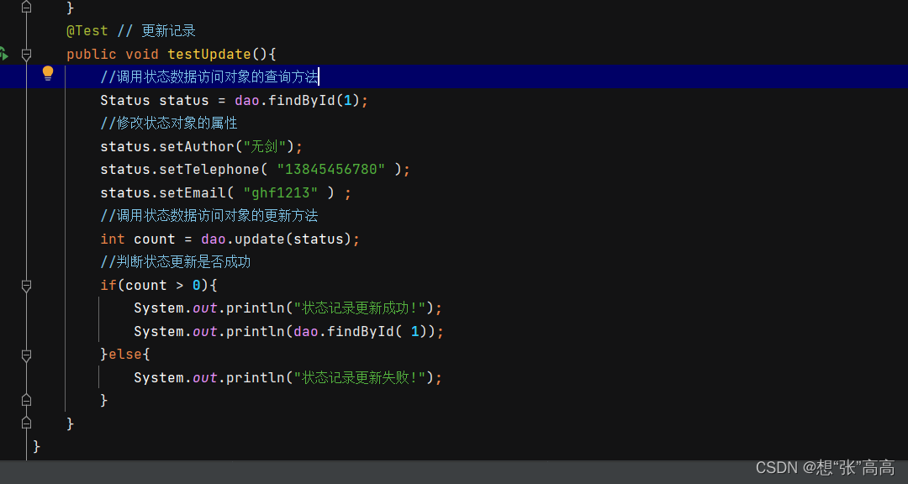Click the comment 更新记录 after @Test
The width and height of the screenshot is (908, 484).
168,31
